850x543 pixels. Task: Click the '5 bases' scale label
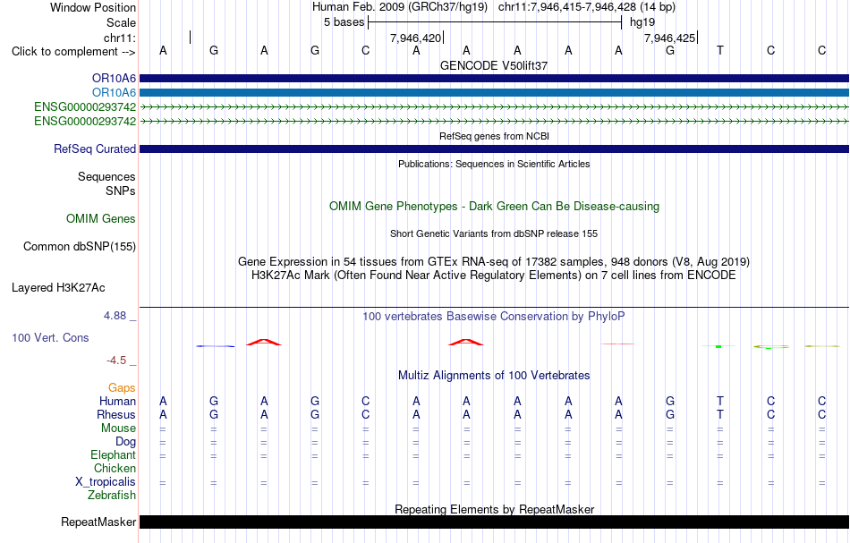coord(344,22)
